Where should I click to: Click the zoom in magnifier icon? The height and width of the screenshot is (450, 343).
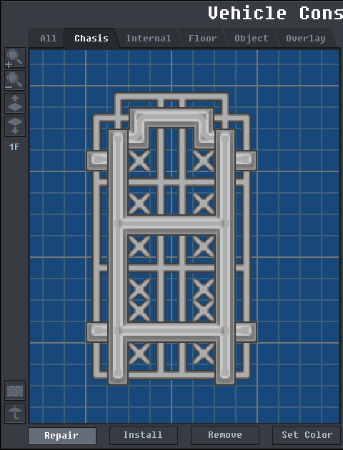15,58
